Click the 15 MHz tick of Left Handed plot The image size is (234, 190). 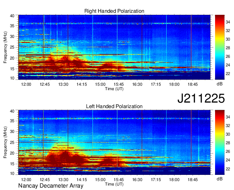pyautogui.click(x=12, y=164)
